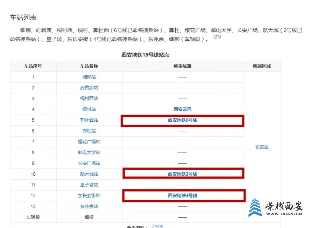The height and width of the screenshot is (228, 312).
Task: Open the 东兆余站 station link
Action: [89, 206]
